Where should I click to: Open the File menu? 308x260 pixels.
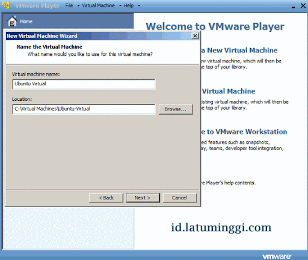click(x=69, y=5)
